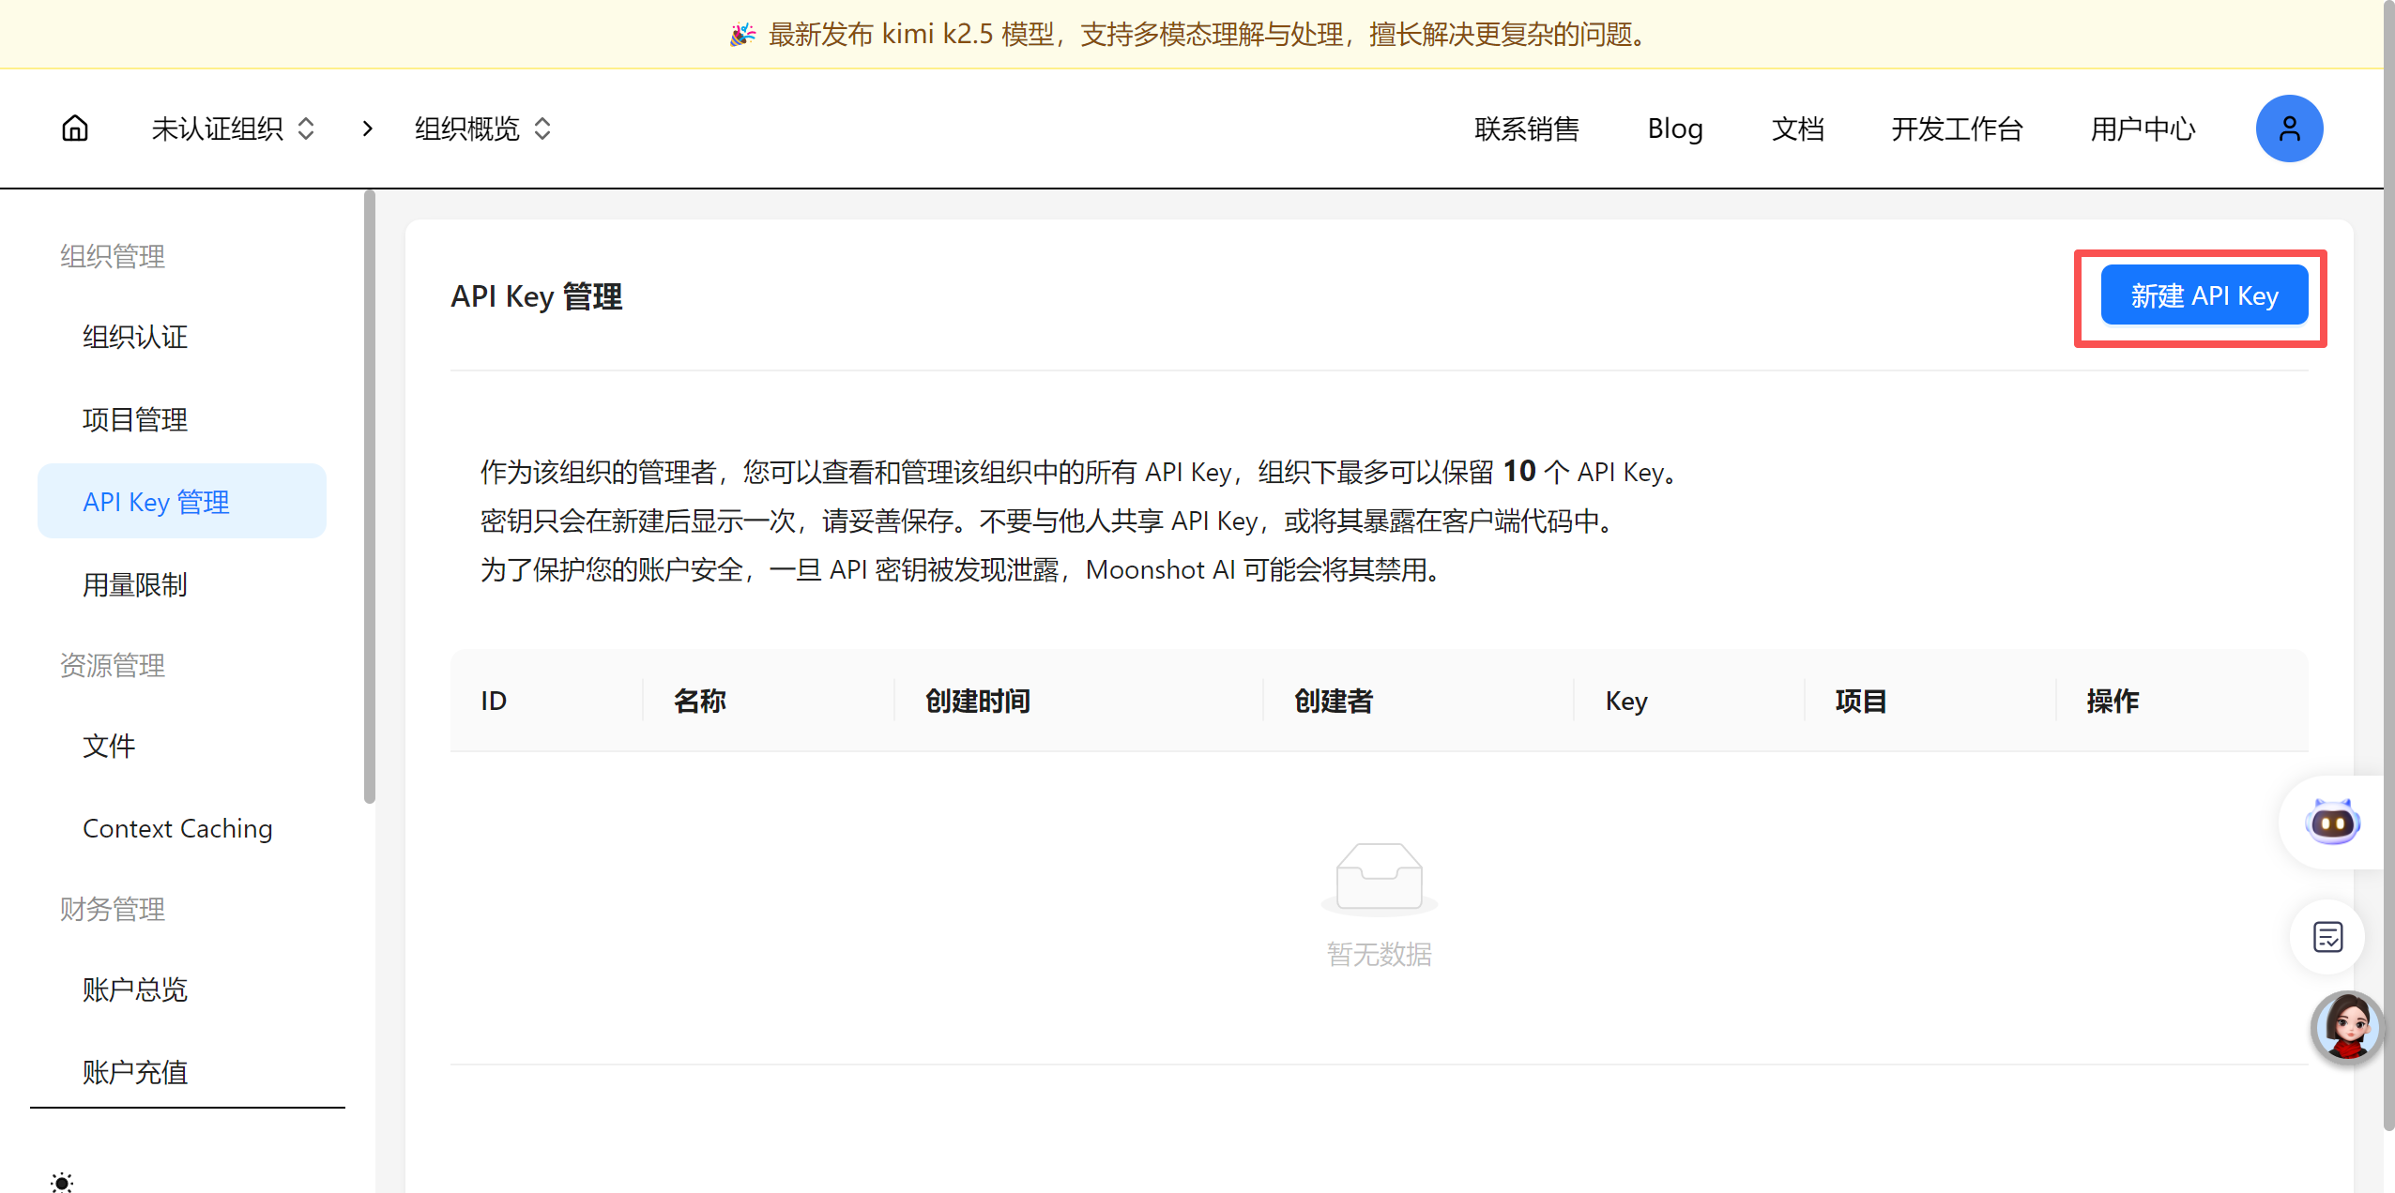Open the customer service avatar icon
2395x1193 pixels.
[x=2347, y=1027]
